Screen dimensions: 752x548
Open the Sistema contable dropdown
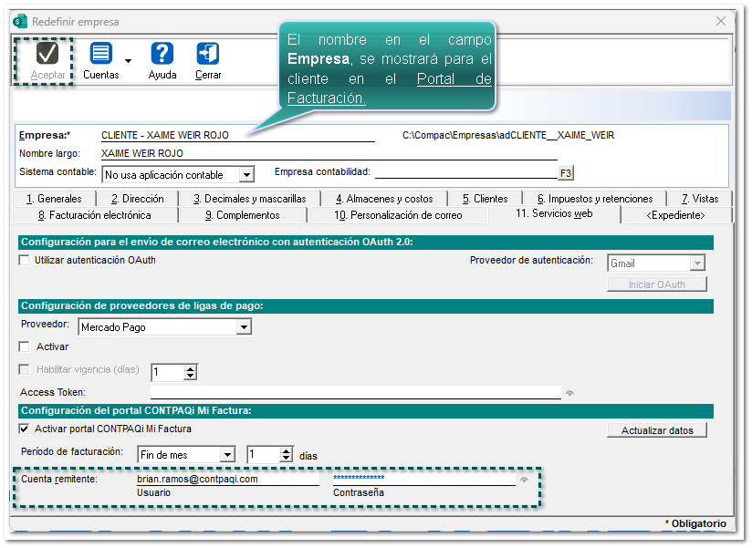click(245, 175)
